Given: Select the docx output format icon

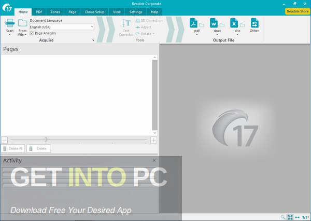Looking at the screenshot, I should (214, 23).
